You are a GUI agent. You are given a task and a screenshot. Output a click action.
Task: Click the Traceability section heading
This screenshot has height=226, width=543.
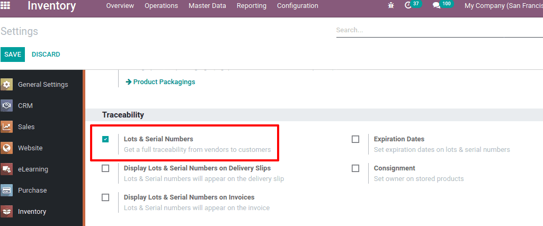123,114
